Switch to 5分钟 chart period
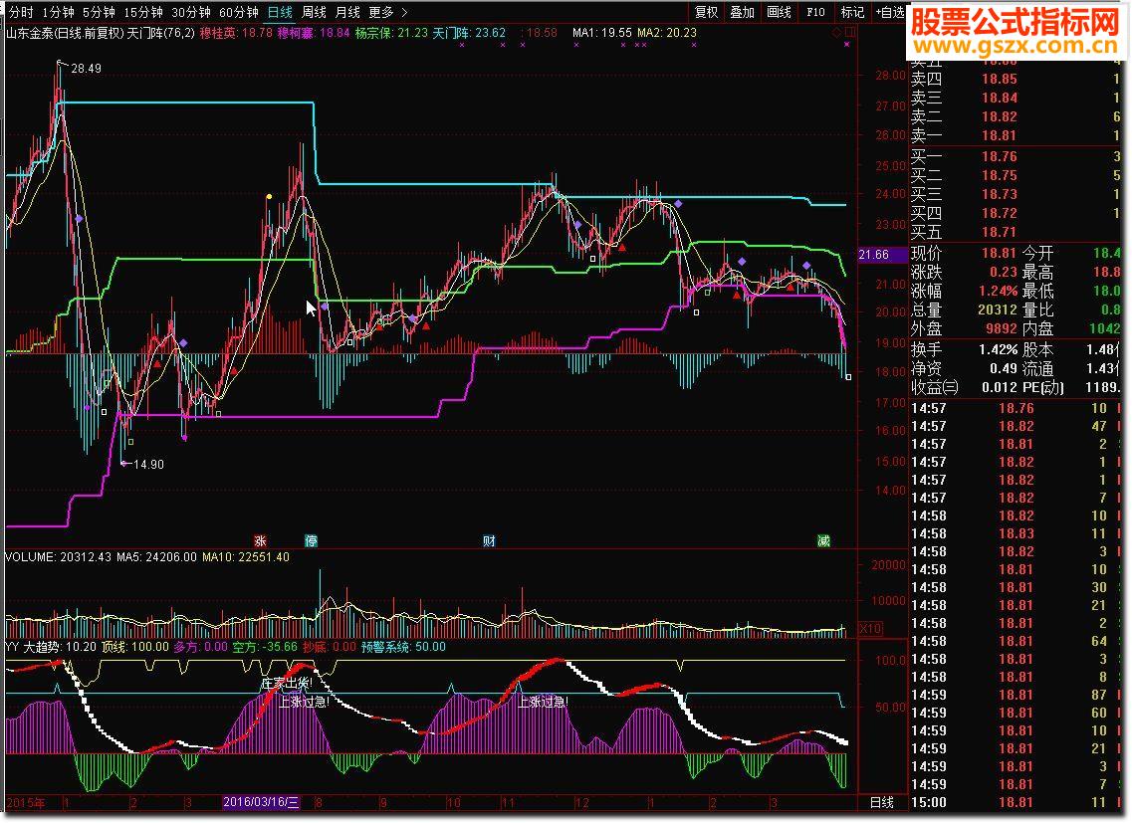Image resolution: width=1132 pixels, height=823 pixels. (x=99, y=12)
